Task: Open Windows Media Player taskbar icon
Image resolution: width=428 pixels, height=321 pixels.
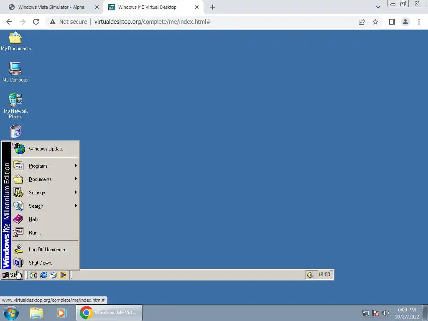Action: pyautogui.click(x=62, y=313)
